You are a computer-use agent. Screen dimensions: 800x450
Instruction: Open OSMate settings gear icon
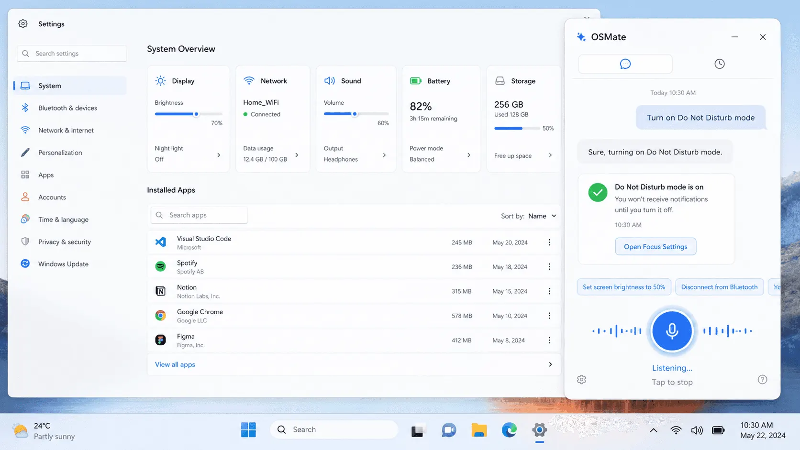[581, 380]
